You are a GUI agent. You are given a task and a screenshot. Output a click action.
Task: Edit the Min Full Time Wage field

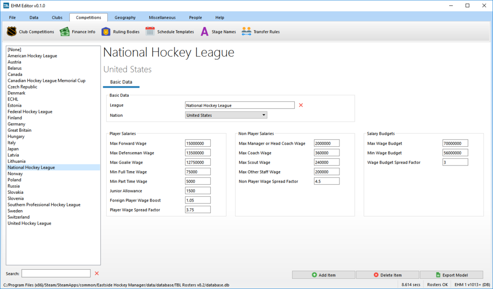tap(198, 172)
